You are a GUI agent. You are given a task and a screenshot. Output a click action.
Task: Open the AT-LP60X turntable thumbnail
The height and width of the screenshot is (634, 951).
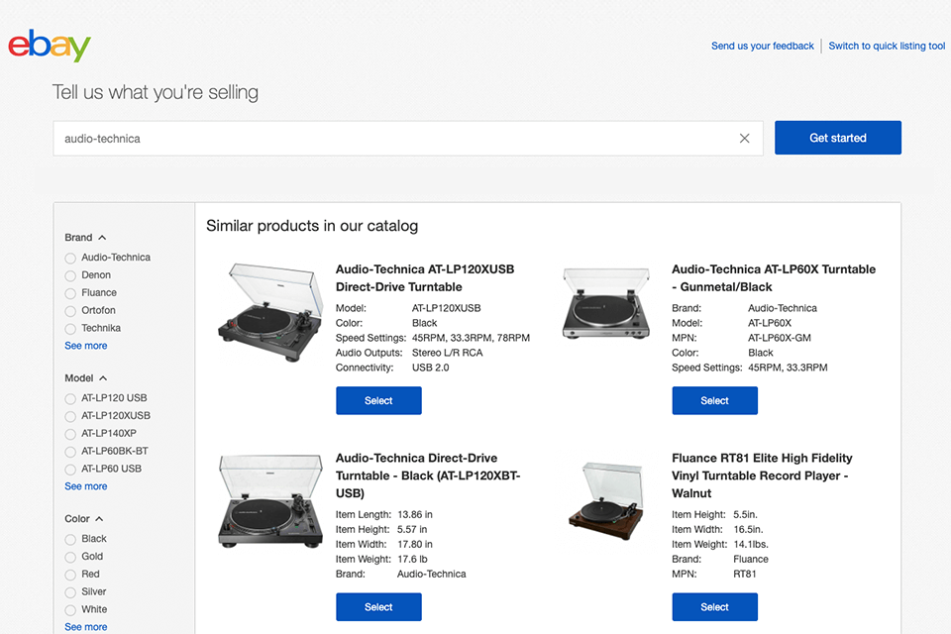click(606, 303)
